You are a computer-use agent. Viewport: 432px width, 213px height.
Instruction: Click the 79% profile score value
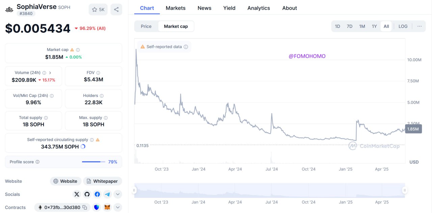[x=113, y=162]
